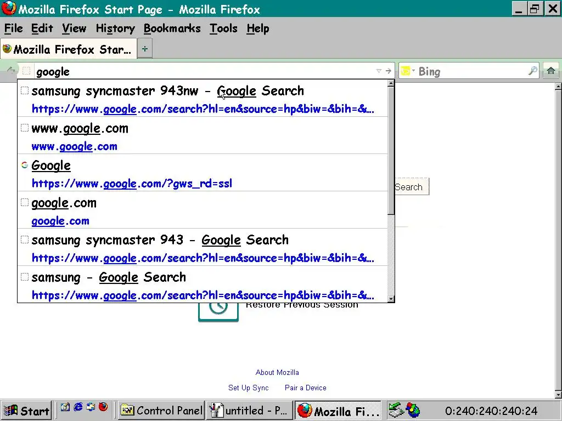Viewport: 562px width, 421px height.
Task: Click the third quick launch icon
Action: click(91, 407)
